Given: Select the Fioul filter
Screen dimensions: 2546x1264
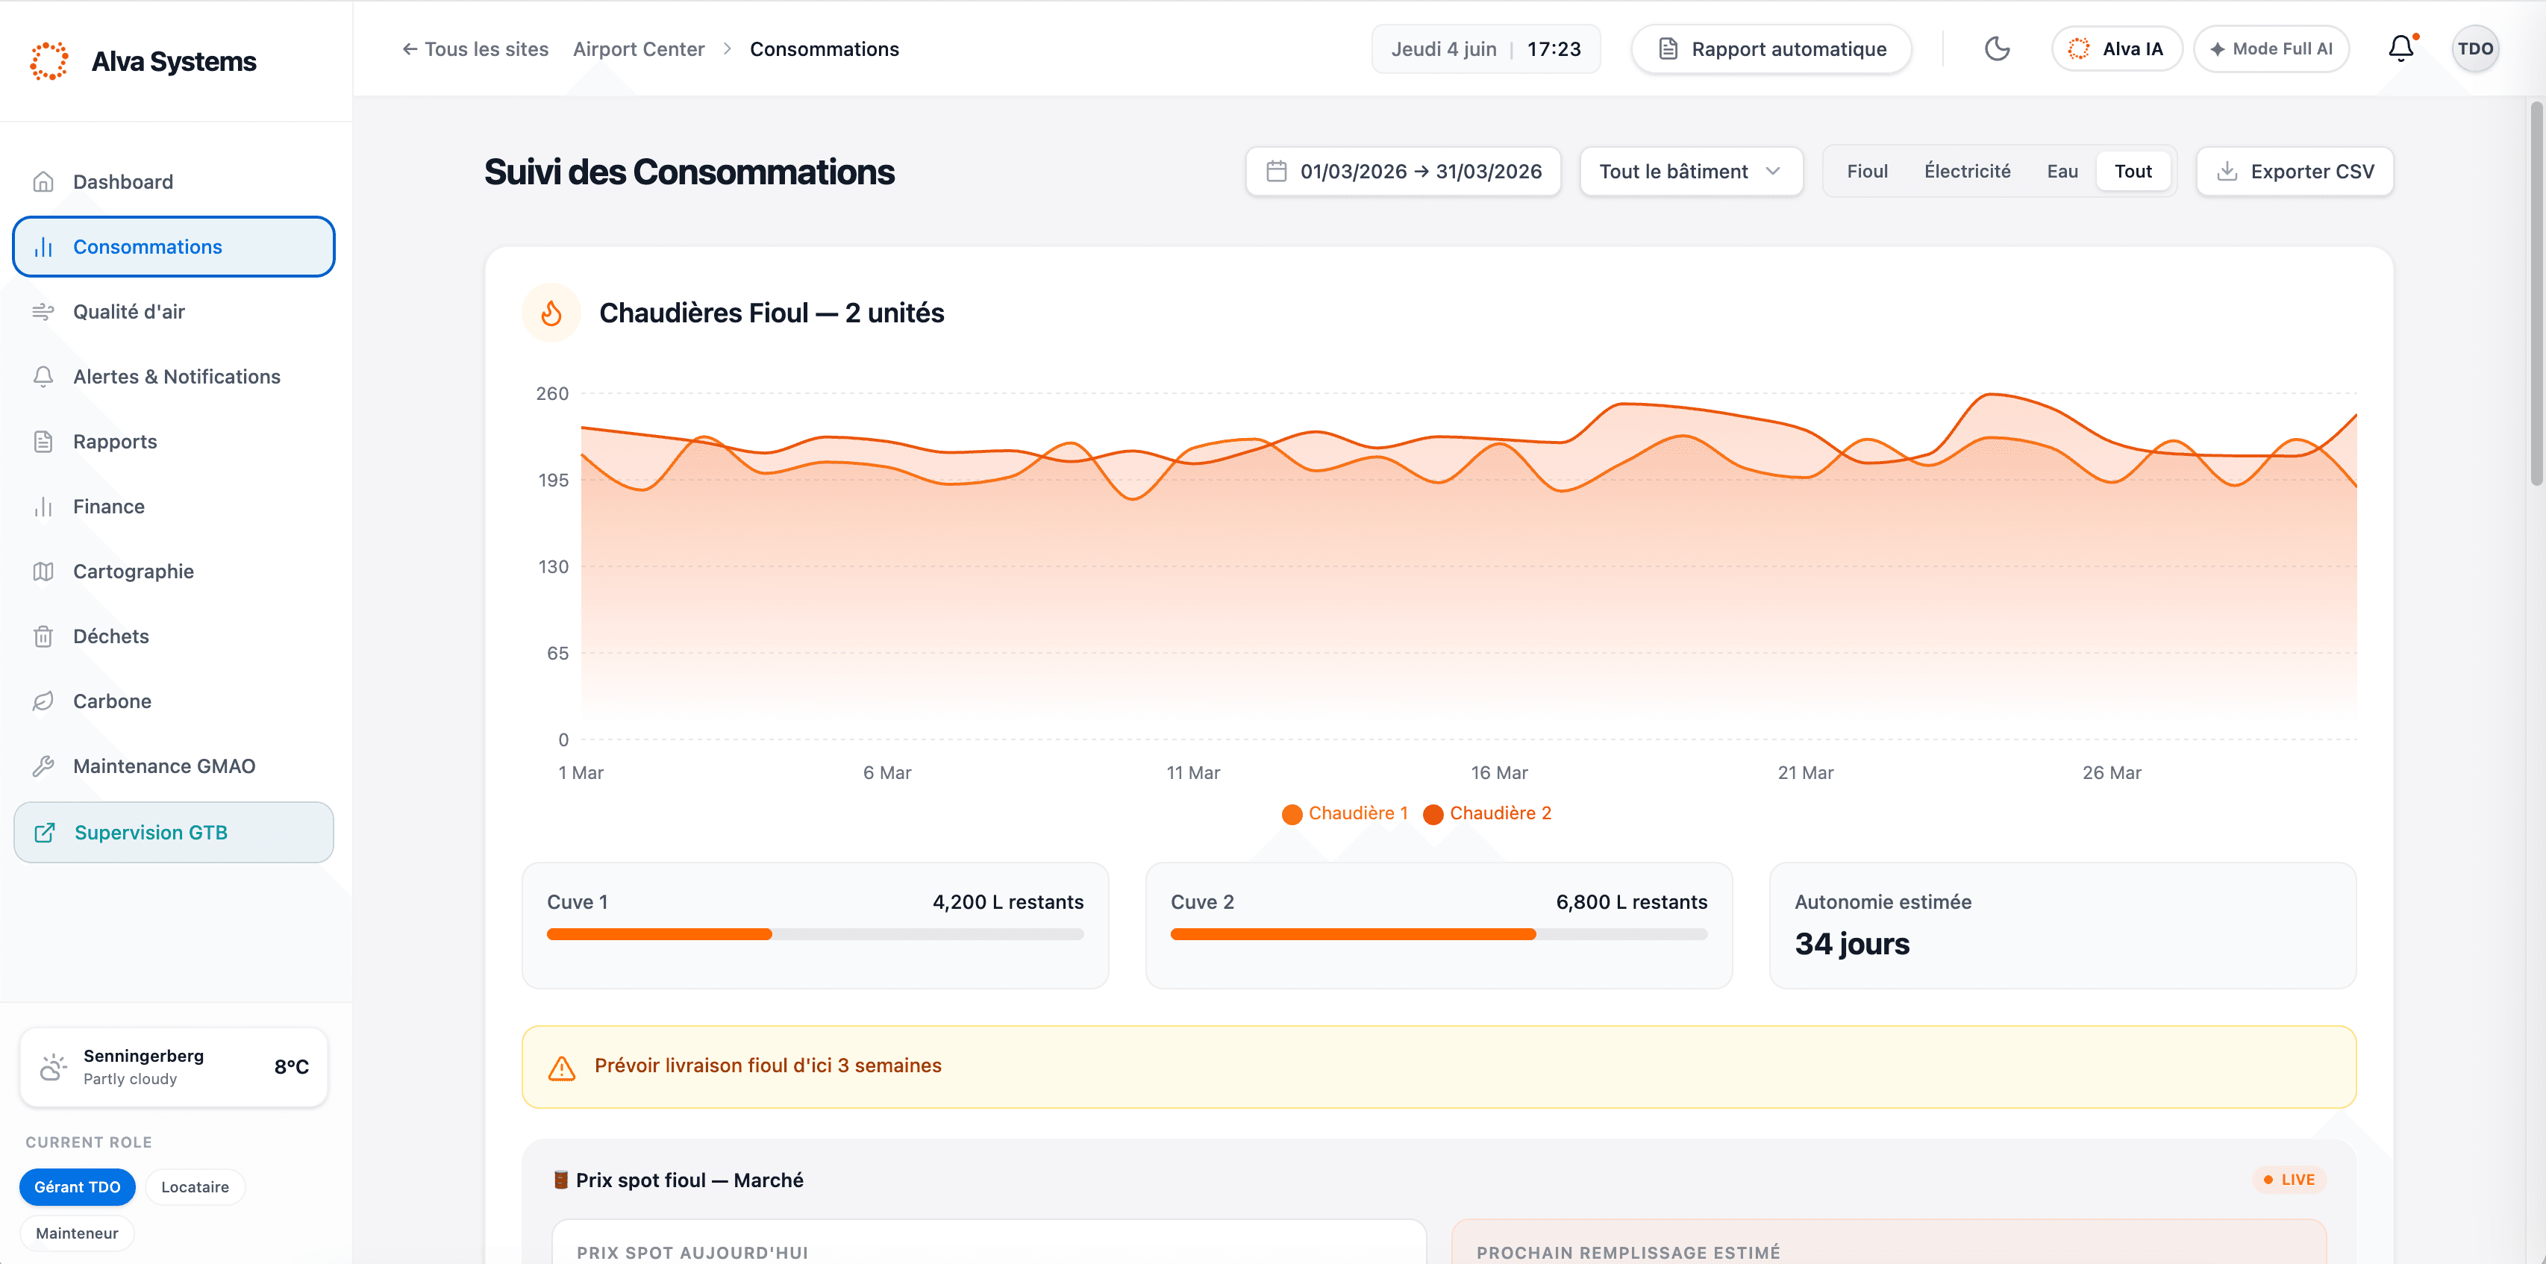Looking at the screenshot, I should [1867, 172].
